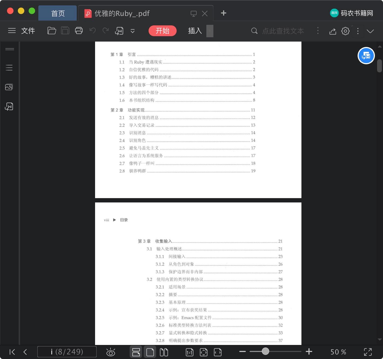
Task: Zoom out with the minus button
Action: coord(243,351)
